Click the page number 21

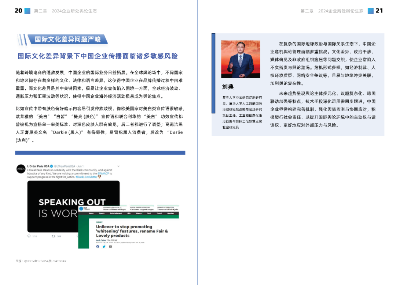tap(379, 11)
